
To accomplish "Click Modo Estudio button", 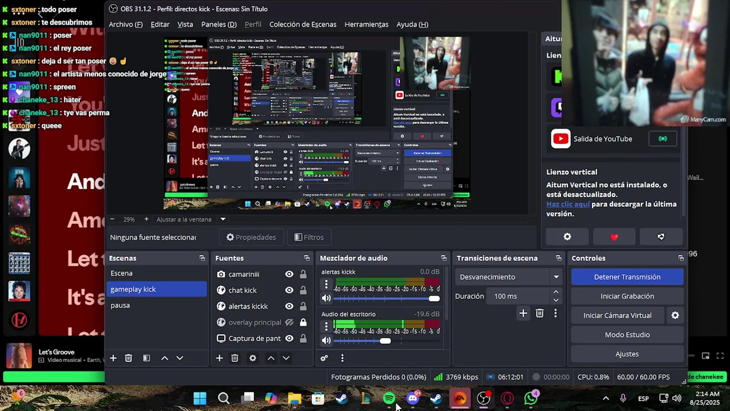I will point(627,335).
